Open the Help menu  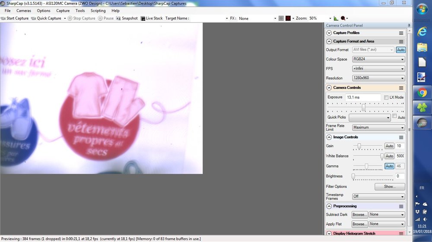click(x=115, y=11)
